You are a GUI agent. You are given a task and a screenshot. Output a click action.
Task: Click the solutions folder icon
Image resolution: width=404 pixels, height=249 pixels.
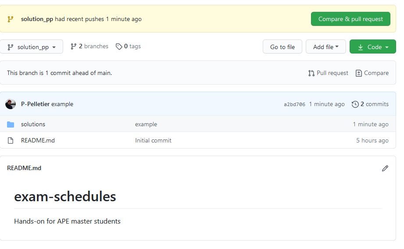11,125
